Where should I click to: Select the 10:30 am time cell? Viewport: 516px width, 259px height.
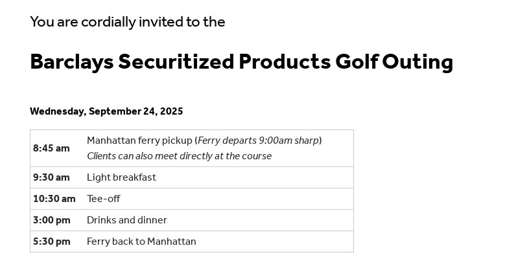pyautogui.click(x=54, y=199)
